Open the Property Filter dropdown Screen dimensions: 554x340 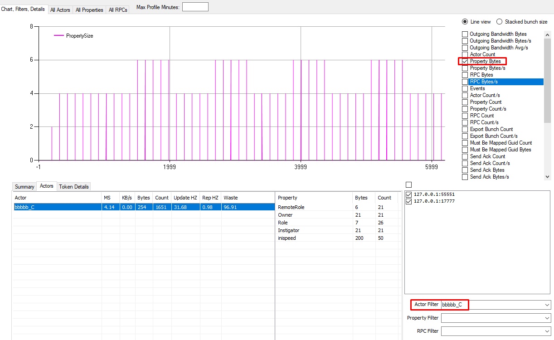(547, 318)
